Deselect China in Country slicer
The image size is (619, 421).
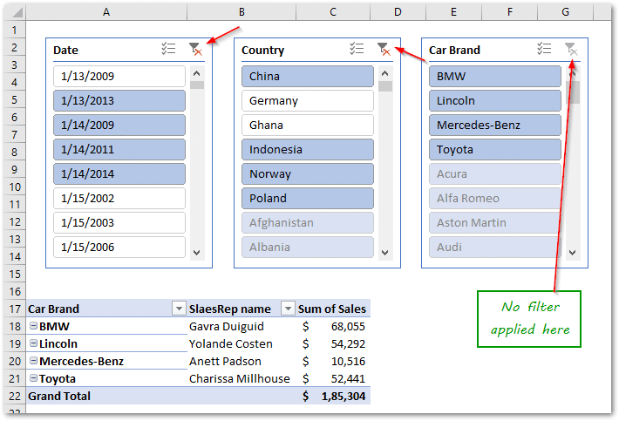[307, 76]
